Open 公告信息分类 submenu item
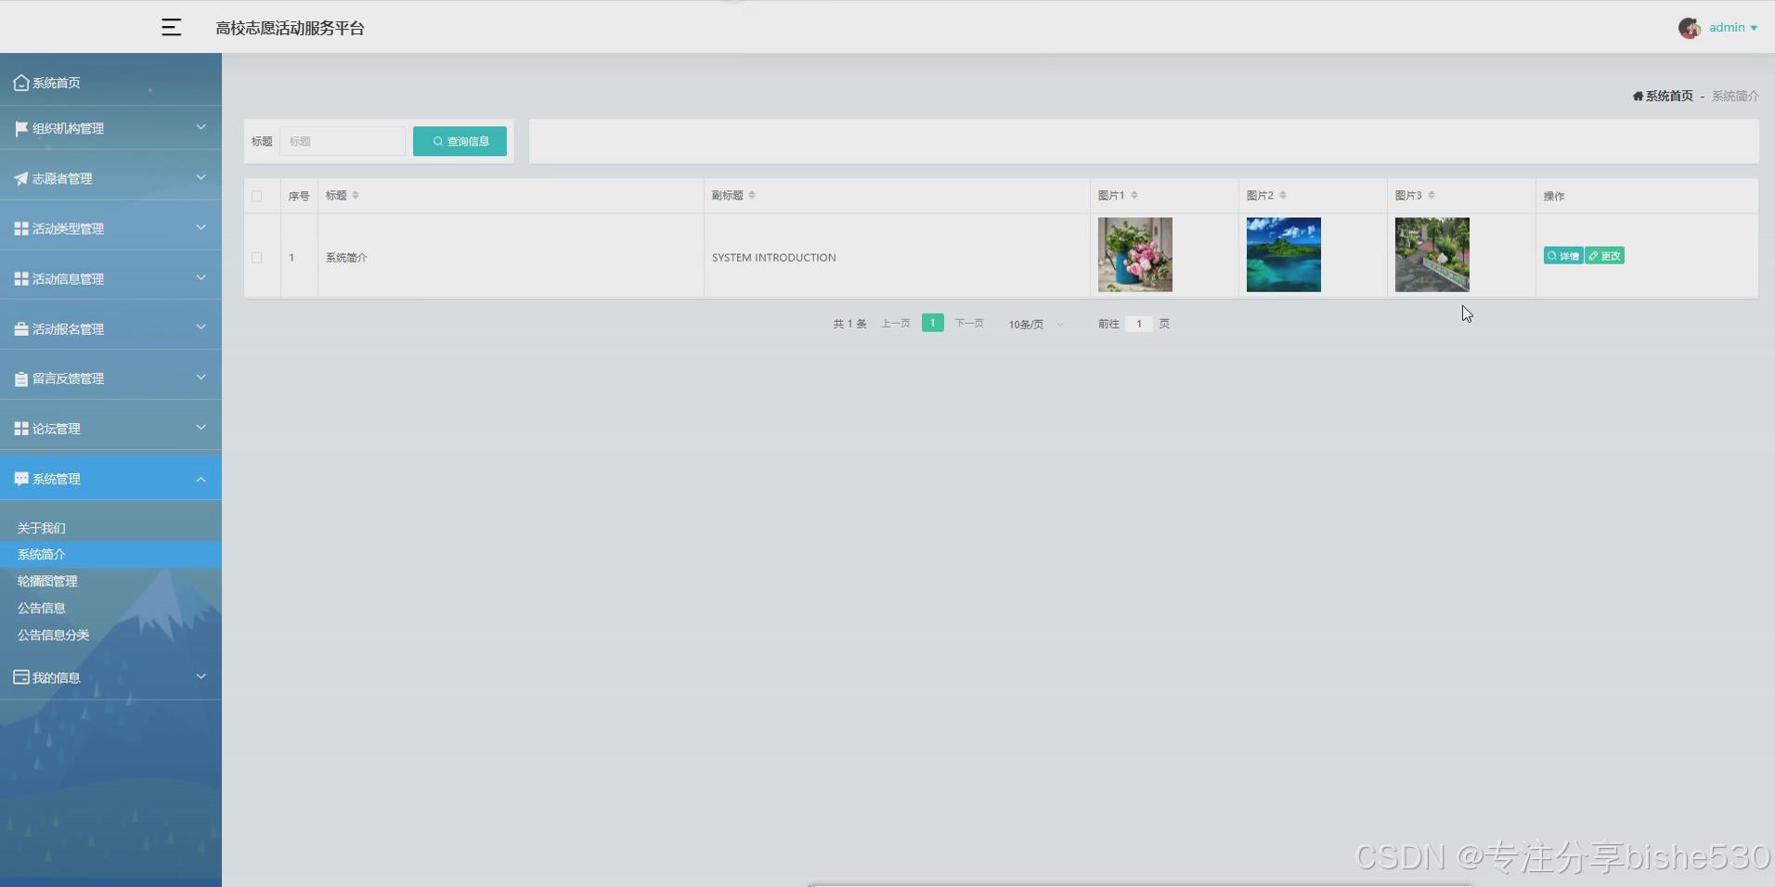The width and height of the screenshot is (1775, 887). click(x=53, y=635)
